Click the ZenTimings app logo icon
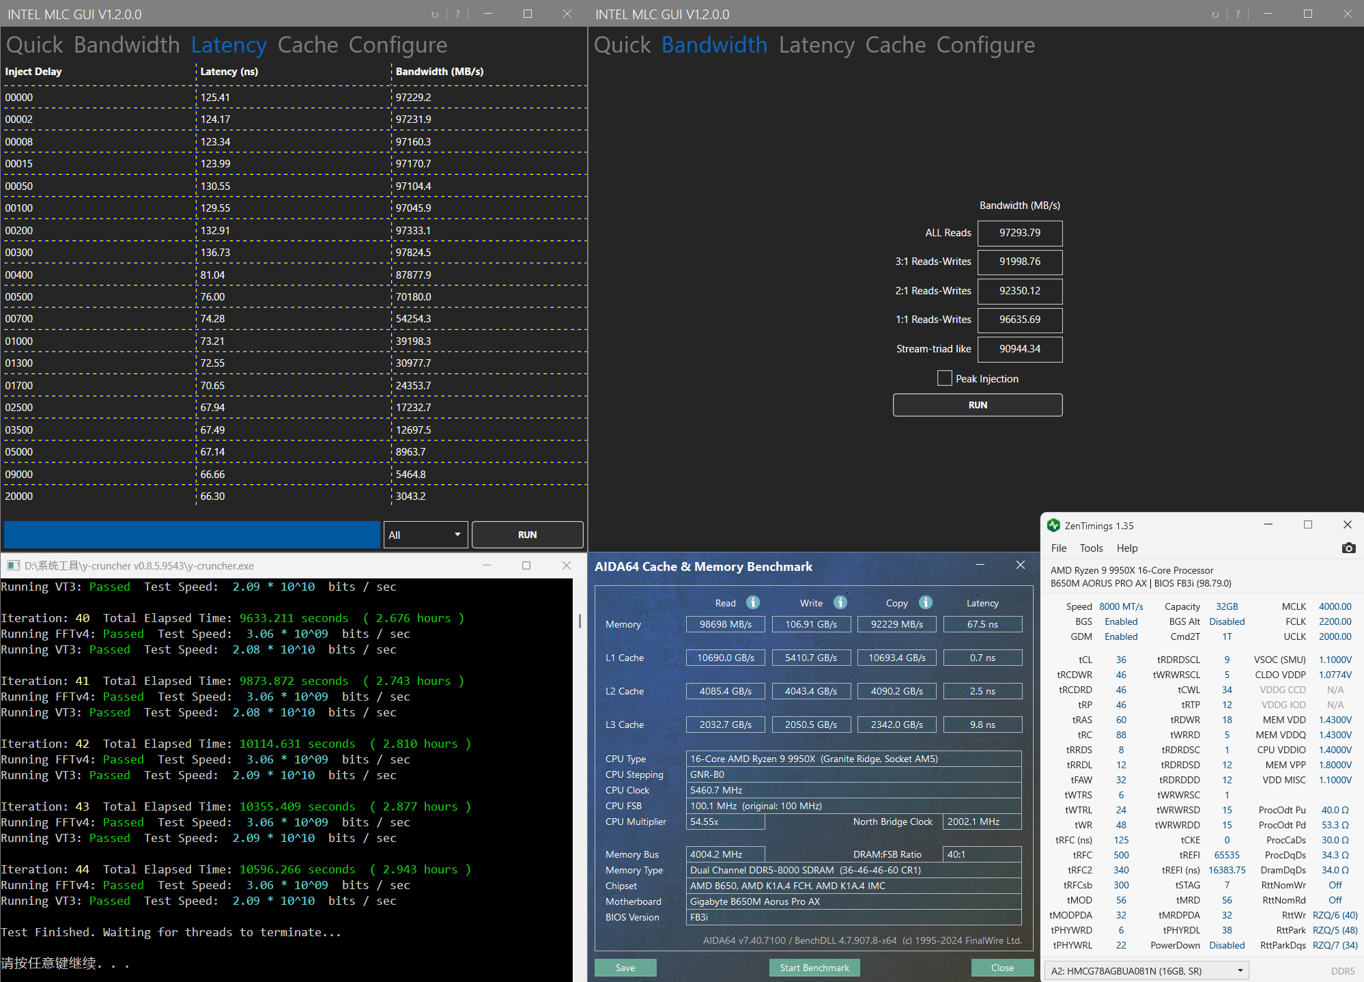Screen dimensions: 1364x982 [x=1053, y=525]
